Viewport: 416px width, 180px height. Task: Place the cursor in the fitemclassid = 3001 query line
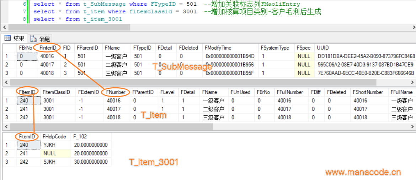pos(177,11)
